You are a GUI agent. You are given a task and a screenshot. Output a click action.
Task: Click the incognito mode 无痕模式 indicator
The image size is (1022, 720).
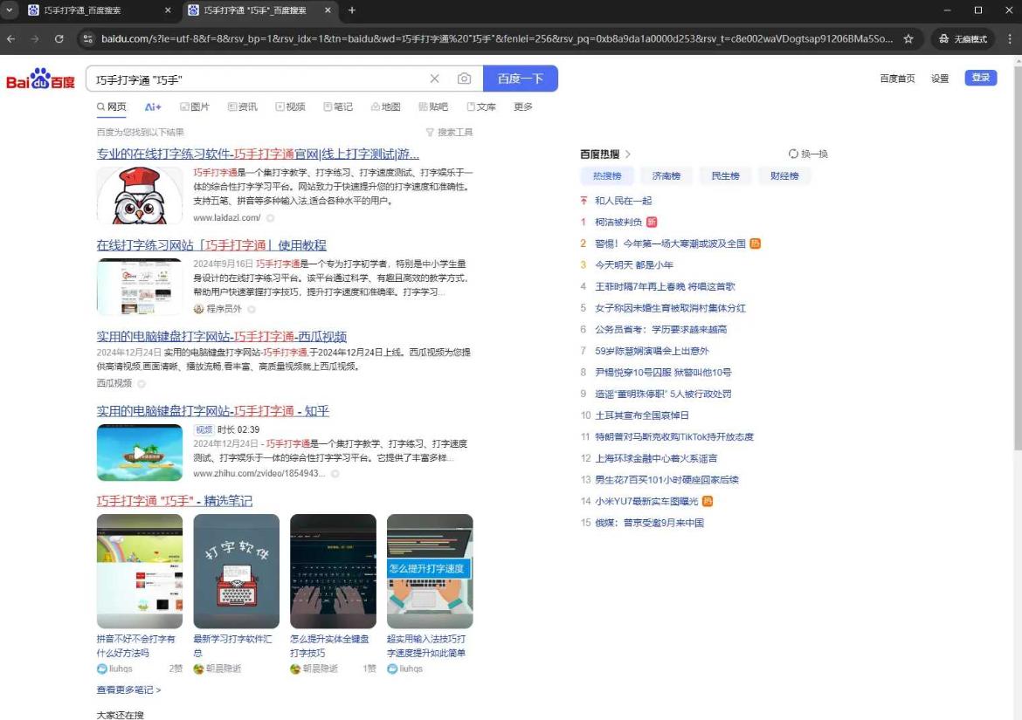(x=963, y=39)
